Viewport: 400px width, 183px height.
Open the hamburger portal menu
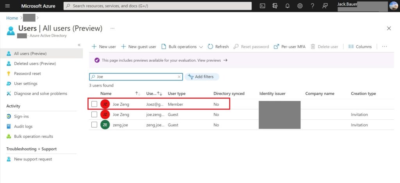coord(8,6)
